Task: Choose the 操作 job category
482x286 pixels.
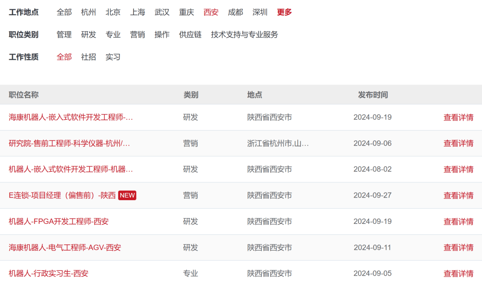Action: tap(162, 34)
